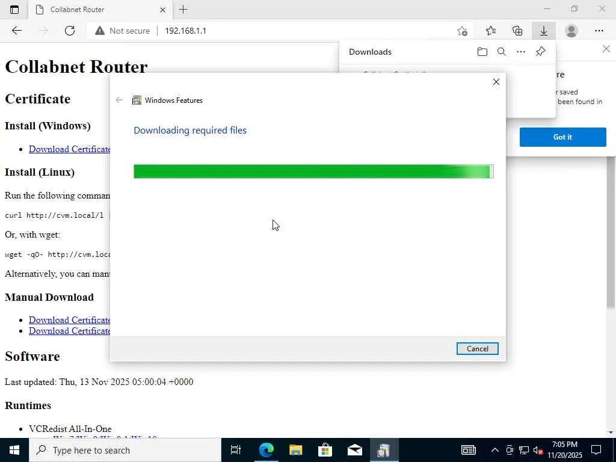Open Microsoft Edge from the taskbar
The image size is (616, 462).
tap(266, 450)
